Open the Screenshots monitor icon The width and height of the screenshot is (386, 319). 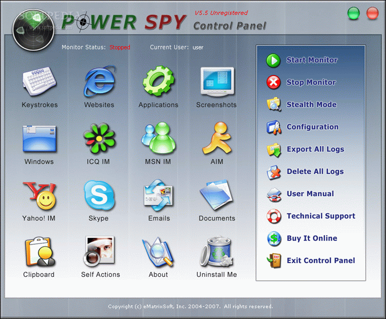(217, 81)
